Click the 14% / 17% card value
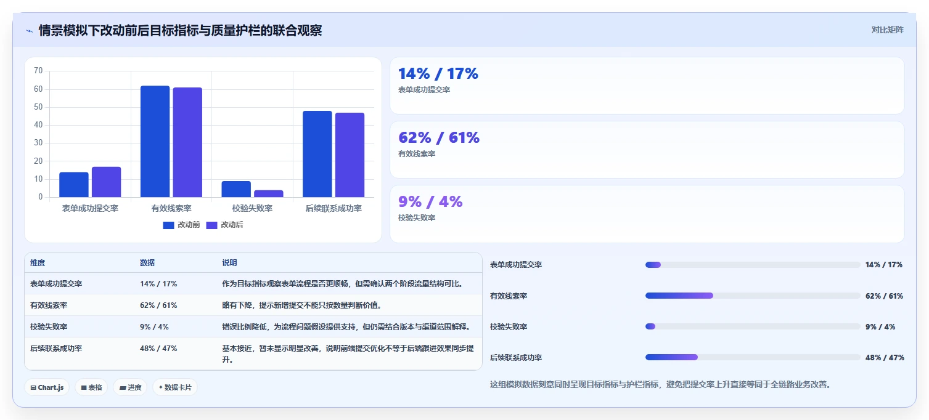929x420 pixels. (x=438, y=74)
